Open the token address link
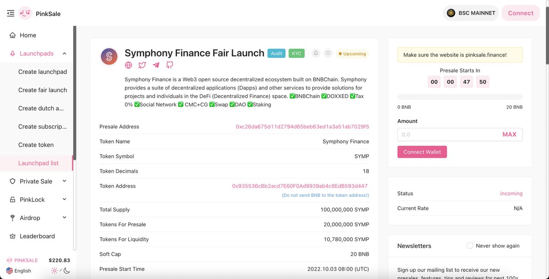 [x=300, y=186]
